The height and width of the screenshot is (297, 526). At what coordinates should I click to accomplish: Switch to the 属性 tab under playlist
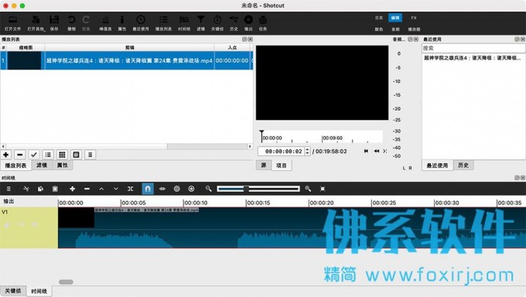62,165
